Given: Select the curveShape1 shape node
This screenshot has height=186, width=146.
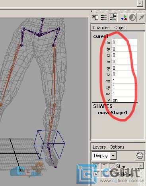Looking at the screenshot, I should coord(113,113).
